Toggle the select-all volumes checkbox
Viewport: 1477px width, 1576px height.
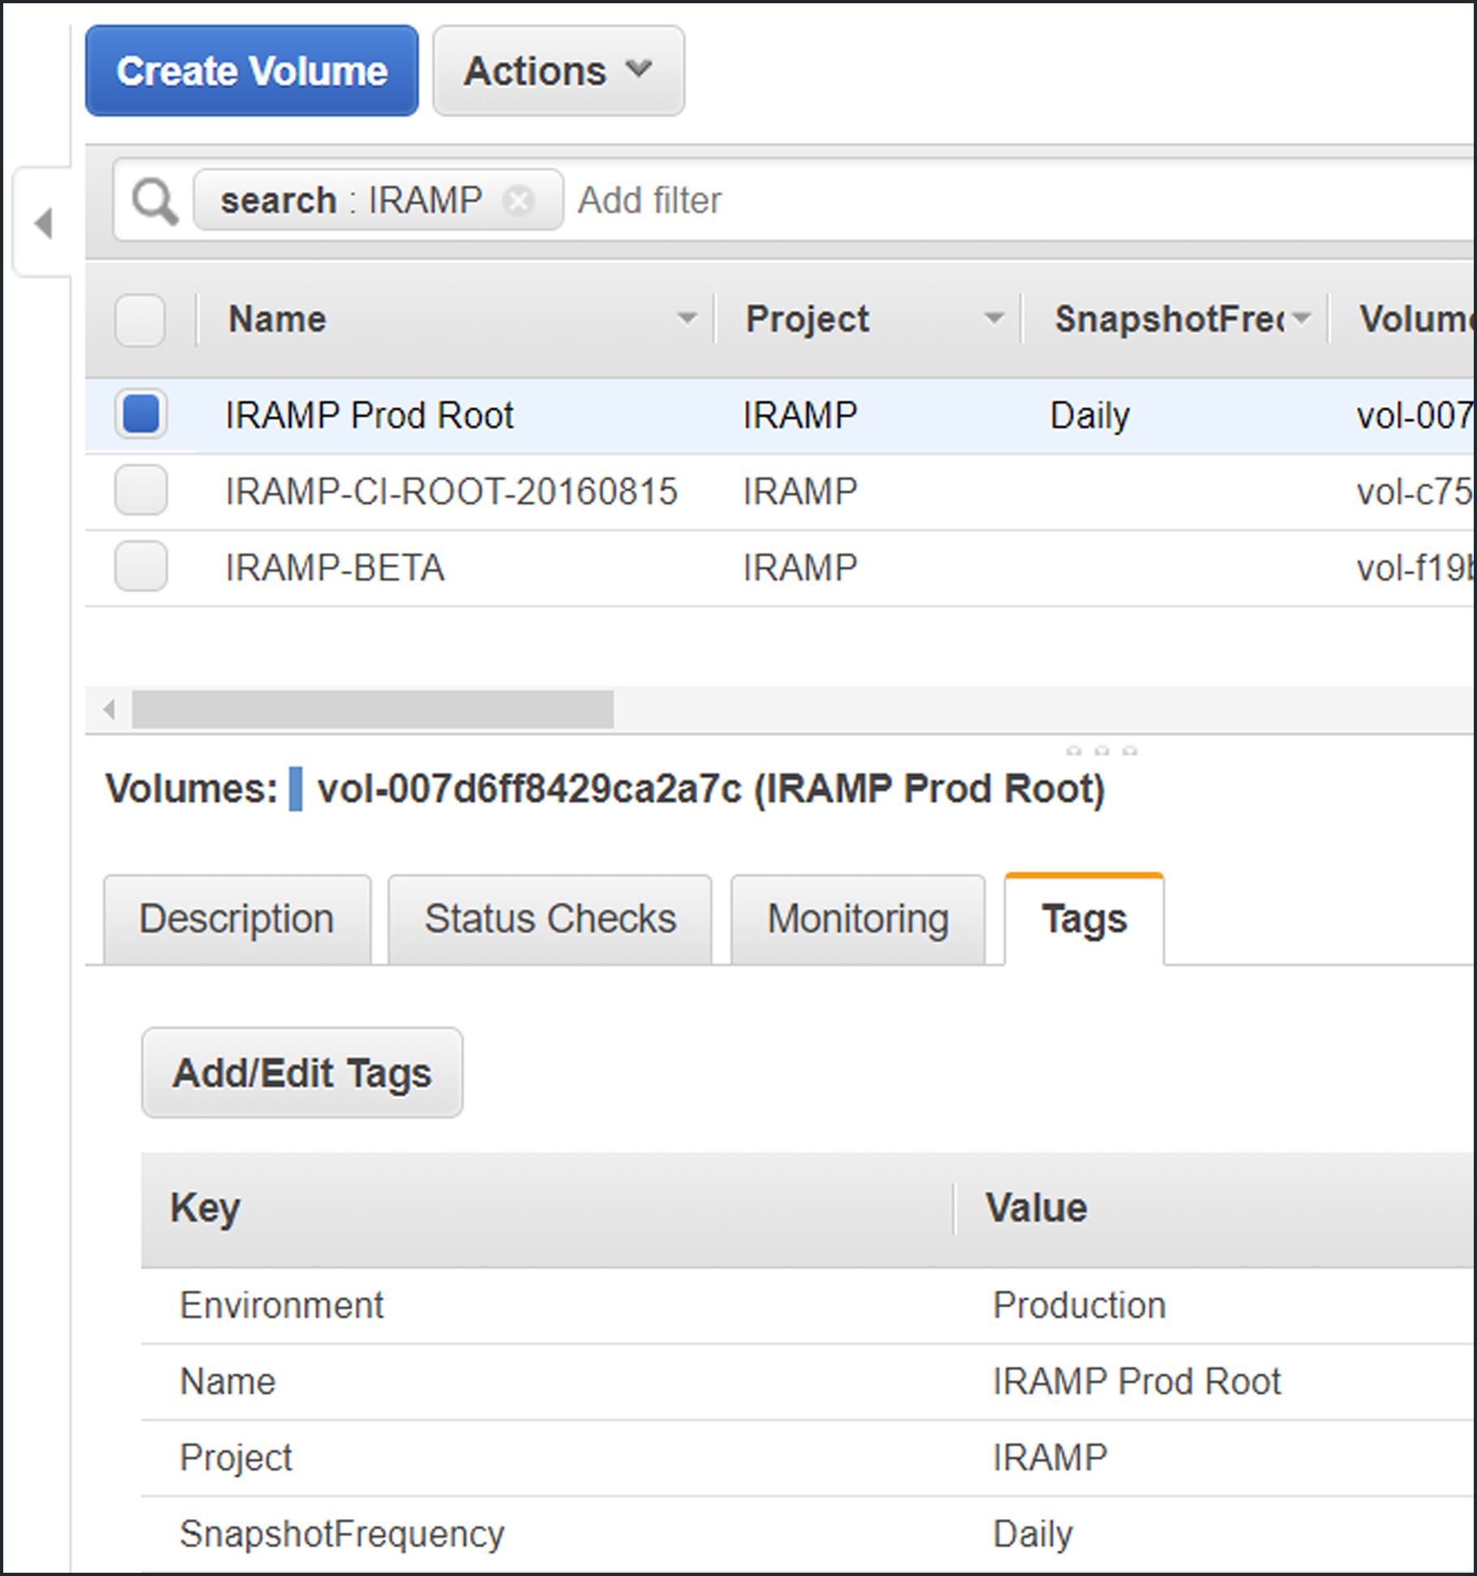click(x=140, y=319)
